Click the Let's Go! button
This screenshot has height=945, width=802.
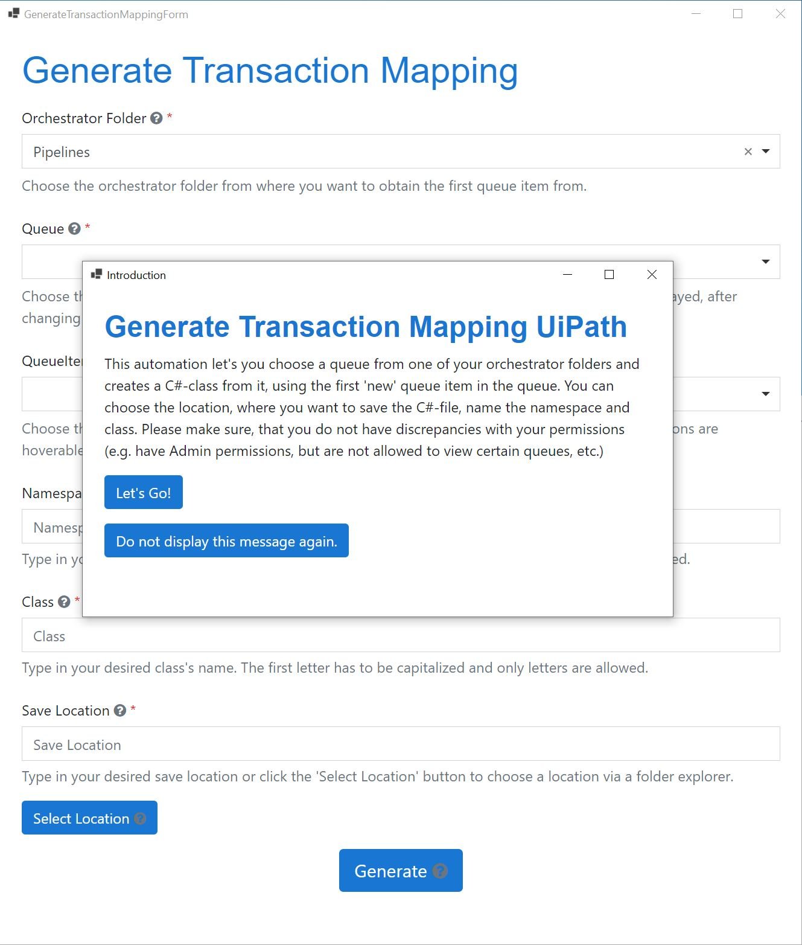[x=144, y=493]
